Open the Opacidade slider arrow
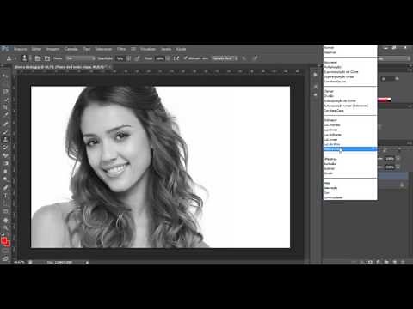The width and height of the screenshot is (413, 309). click(x=129, y=58)
